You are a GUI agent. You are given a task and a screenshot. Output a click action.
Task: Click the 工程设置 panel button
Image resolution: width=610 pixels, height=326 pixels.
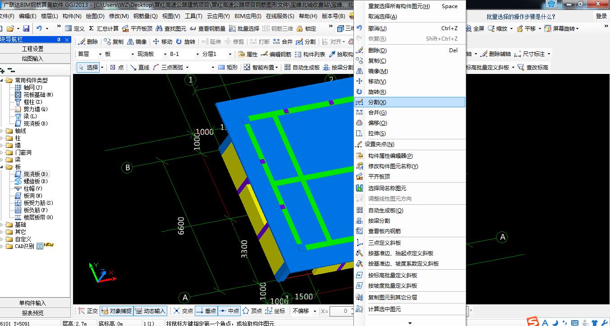[x=33, y=49]
